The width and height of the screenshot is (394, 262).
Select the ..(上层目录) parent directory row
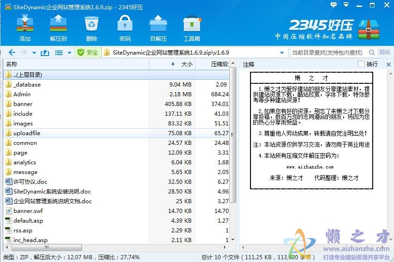[116, 75]
